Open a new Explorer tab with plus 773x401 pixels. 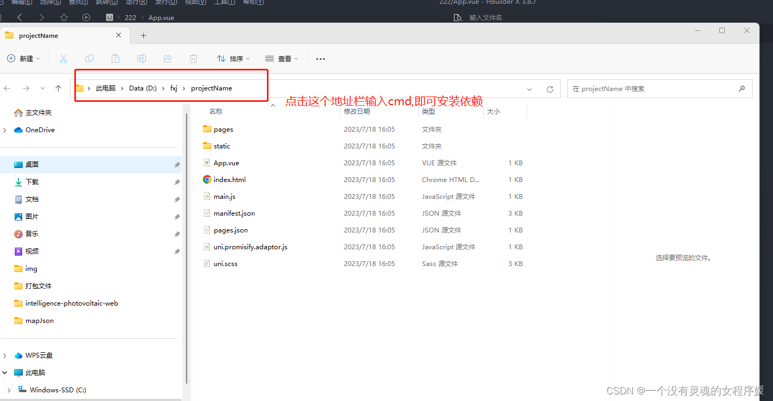(x=143, y=36)
